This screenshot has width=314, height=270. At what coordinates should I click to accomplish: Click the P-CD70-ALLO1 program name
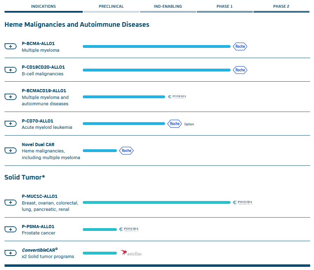coord(37,121)
